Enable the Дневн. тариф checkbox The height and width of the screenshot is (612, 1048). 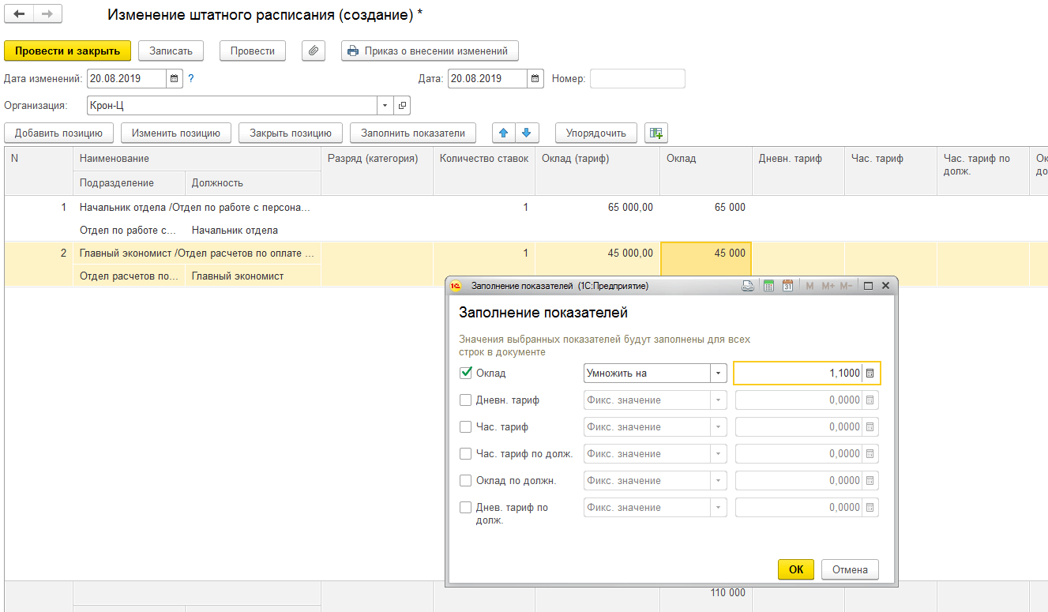pyautogui.click(x=466, y=400)
